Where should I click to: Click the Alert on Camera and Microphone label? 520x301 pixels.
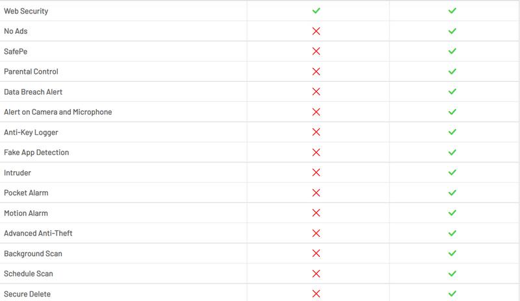click(x=58, y=112)
